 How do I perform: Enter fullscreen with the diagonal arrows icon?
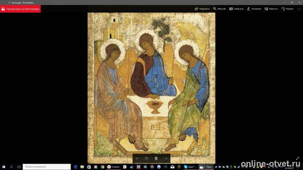click(297, 158)
